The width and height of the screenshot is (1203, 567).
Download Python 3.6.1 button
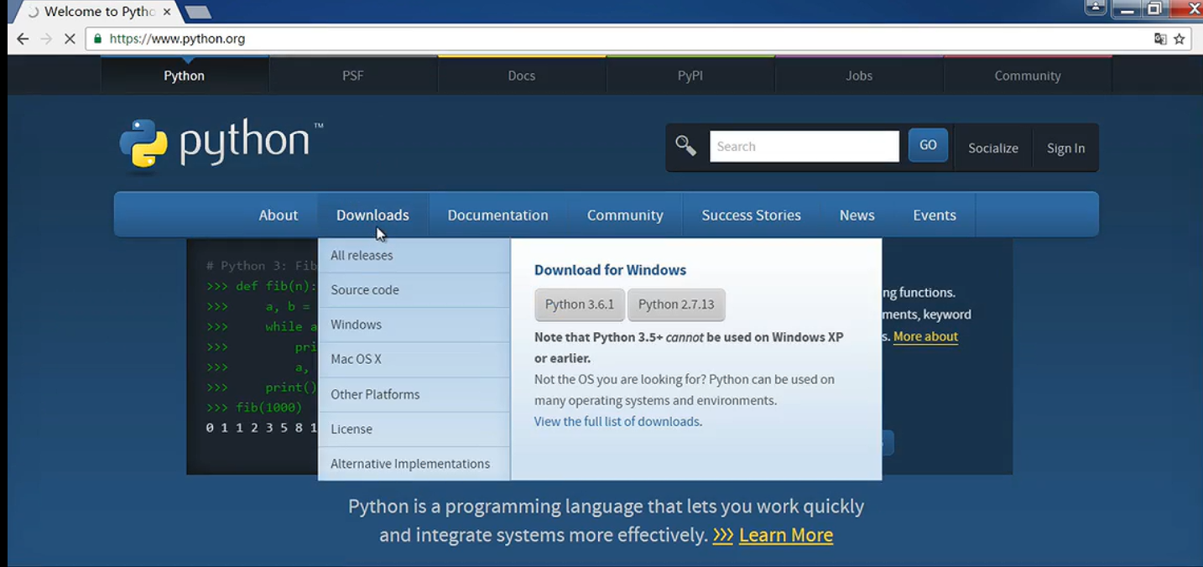(x=580, y=304)
